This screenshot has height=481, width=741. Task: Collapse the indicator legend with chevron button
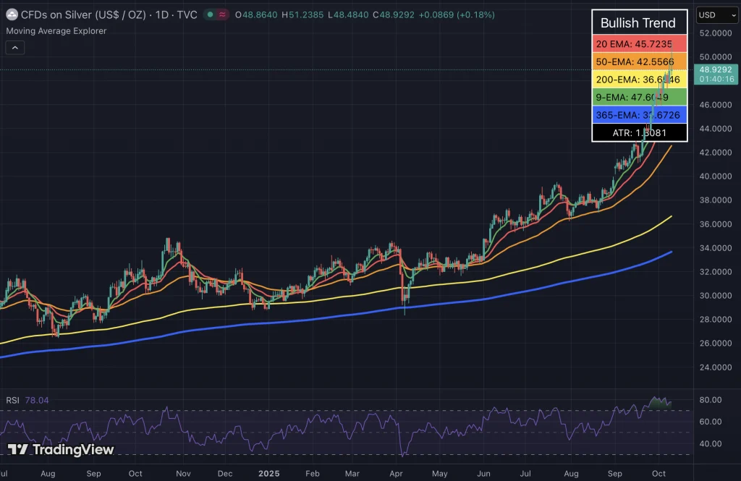click(x=15, y=48)
